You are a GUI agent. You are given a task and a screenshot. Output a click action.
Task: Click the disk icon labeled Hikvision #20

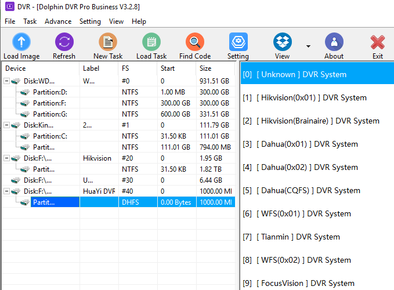(x=16, y=158)
